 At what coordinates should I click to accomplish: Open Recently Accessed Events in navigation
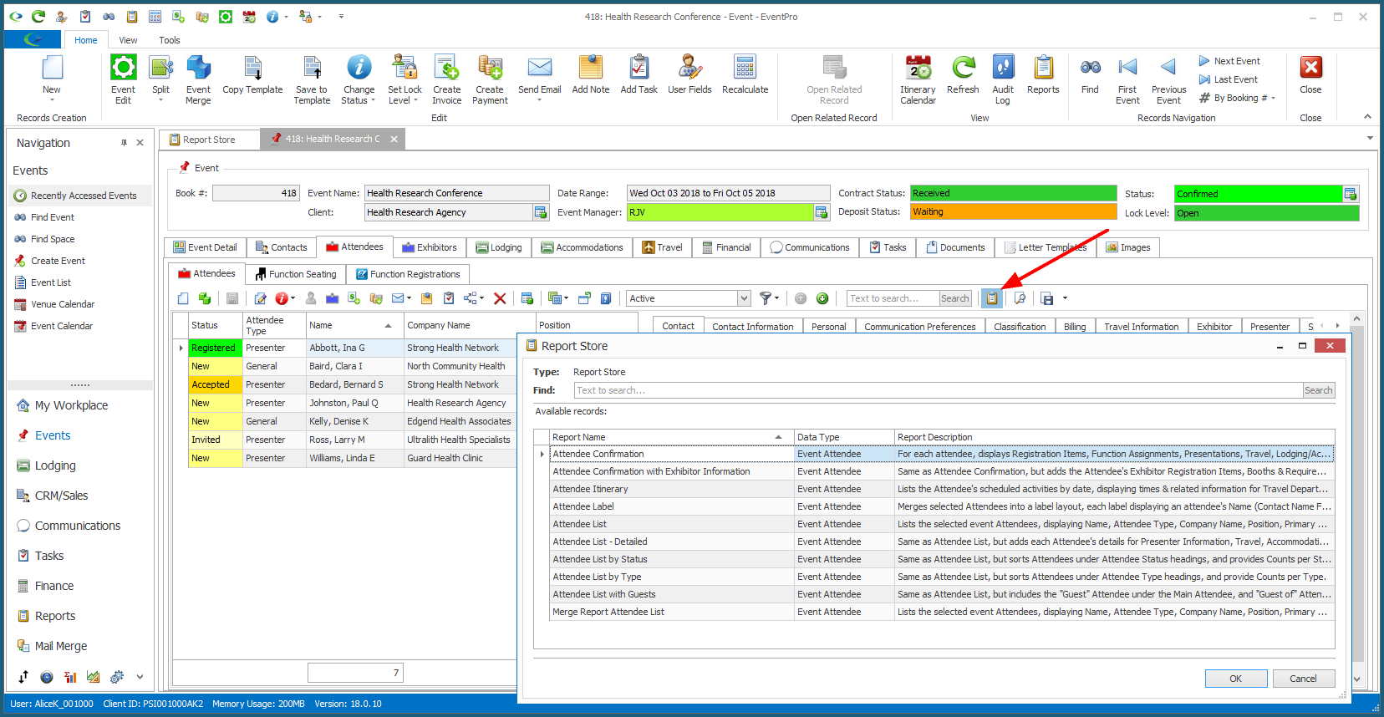[81, 196]
